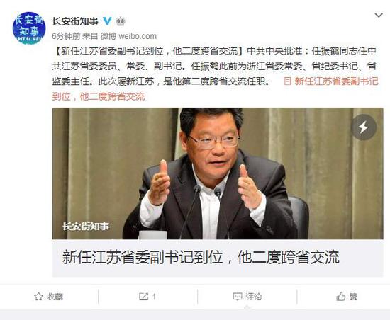Click the star icon to favorite

tap(38, 297)
